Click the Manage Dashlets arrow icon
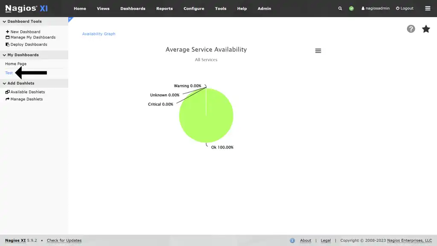 (x=6, y=99)
